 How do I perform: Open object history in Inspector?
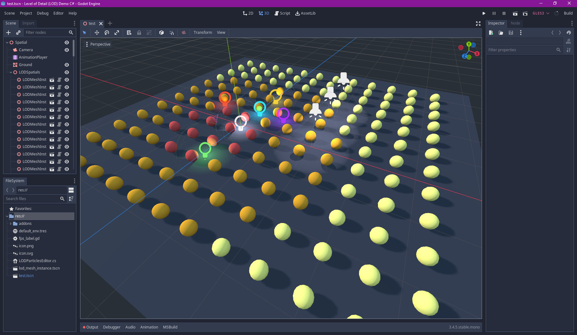coord(569,33)
